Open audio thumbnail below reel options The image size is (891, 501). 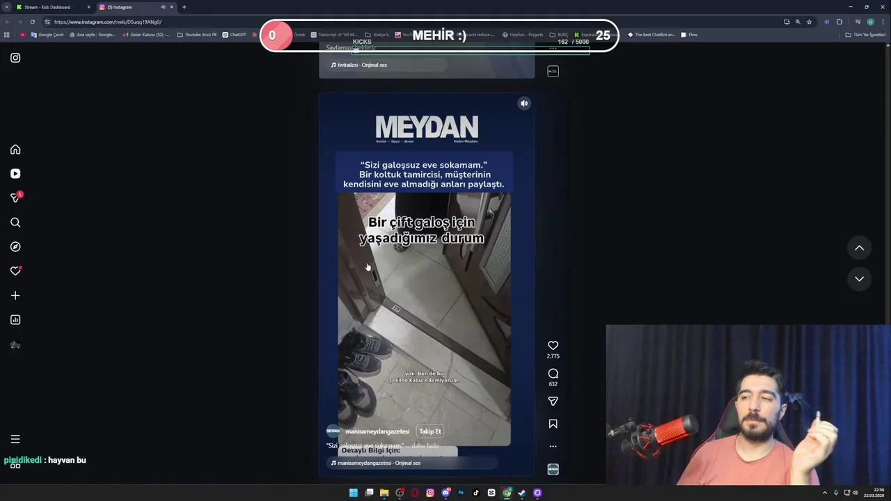coord(553,470)
